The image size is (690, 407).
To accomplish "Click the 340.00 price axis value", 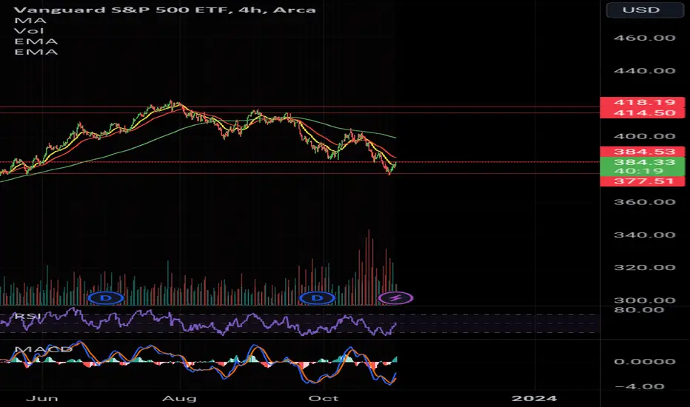I will 645,235.
